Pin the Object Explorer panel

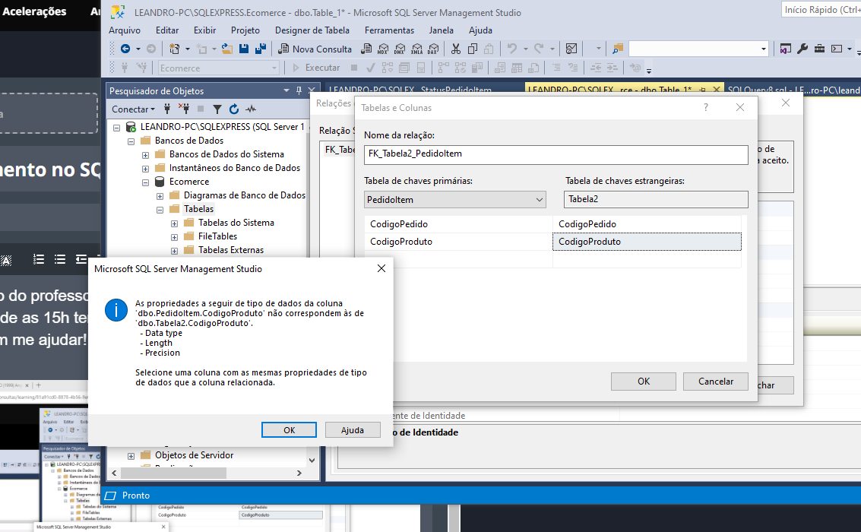pos(299,90)
